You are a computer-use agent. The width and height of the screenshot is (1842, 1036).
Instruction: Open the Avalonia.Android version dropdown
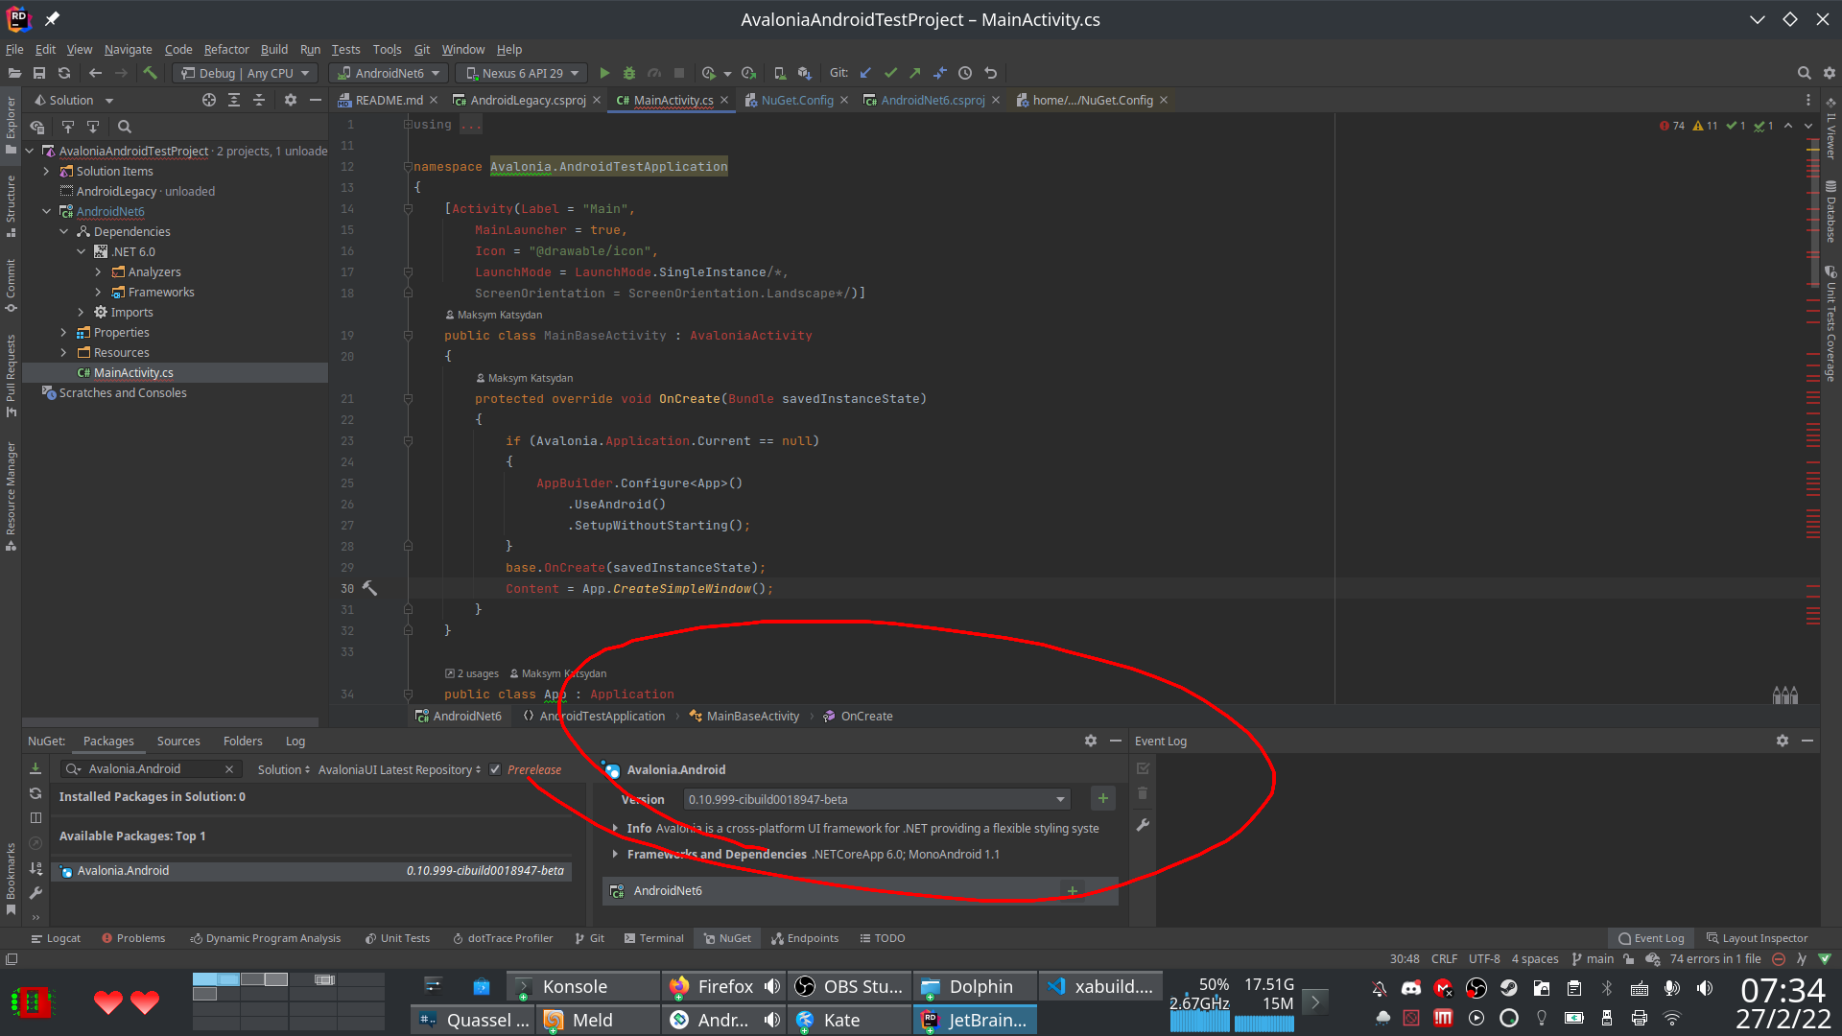click(1059, 799)
